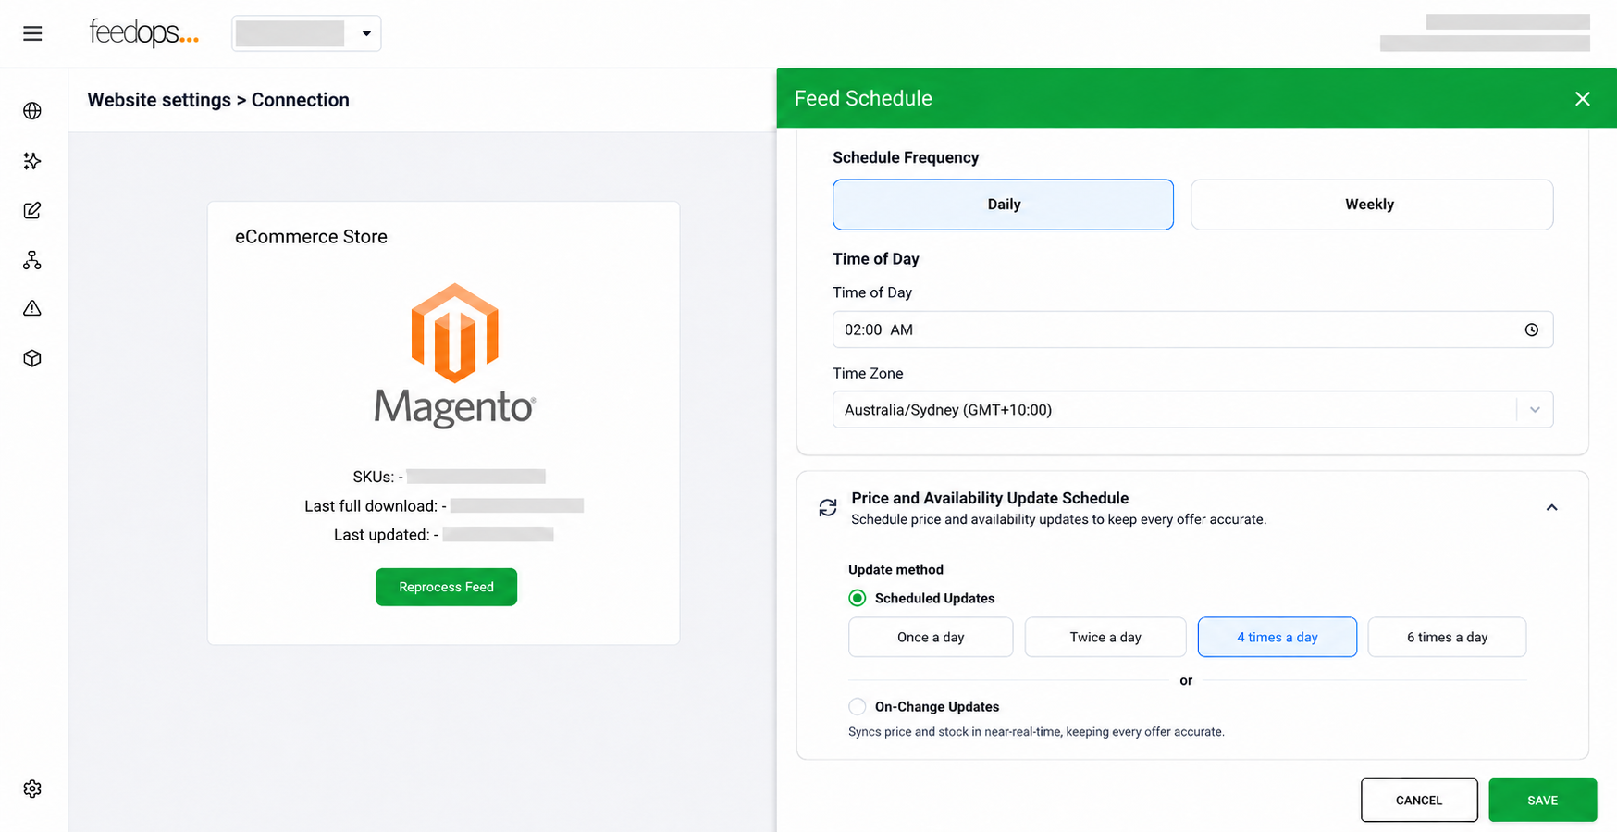
Task: Open the hierarchy tree sidebar icon
Action: click(32, 260)
